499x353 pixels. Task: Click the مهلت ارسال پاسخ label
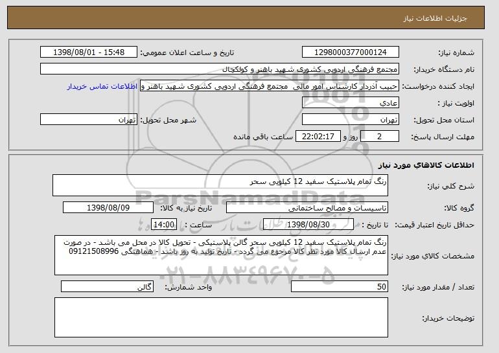coord(443,137)
